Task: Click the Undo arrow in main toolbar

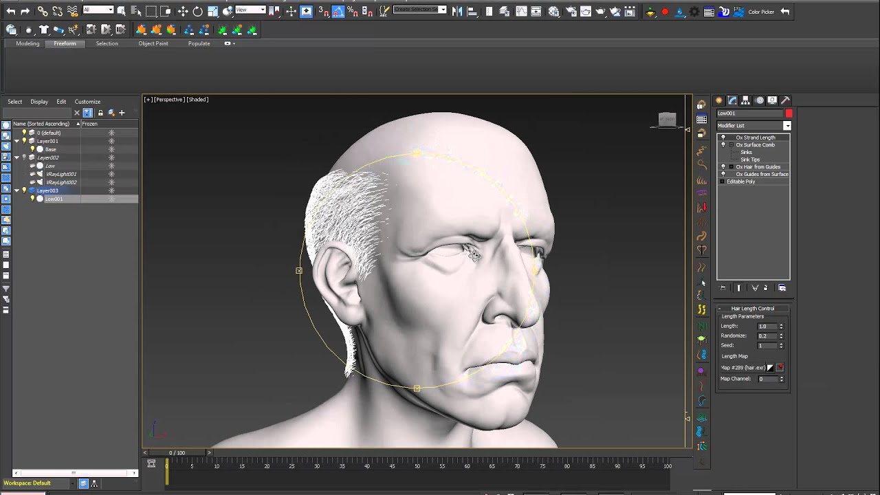Action: click(x=11, y=12)
